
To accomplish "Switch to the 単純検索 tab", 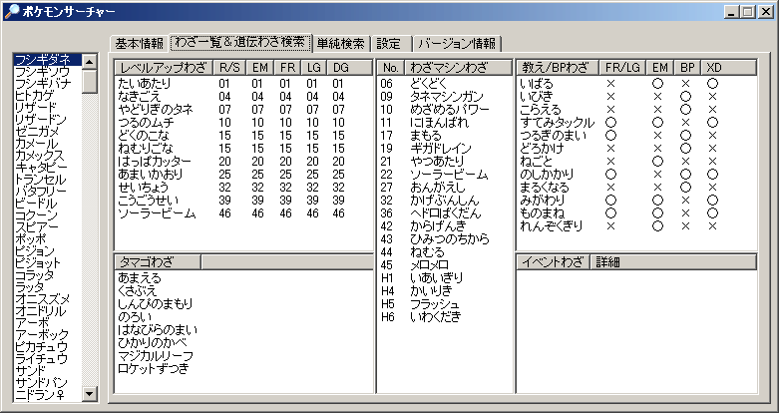I will point(341,44).
